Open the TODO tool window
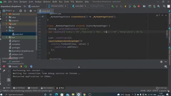The width and height of the screenshot is (171, 96). click(7, 88)
